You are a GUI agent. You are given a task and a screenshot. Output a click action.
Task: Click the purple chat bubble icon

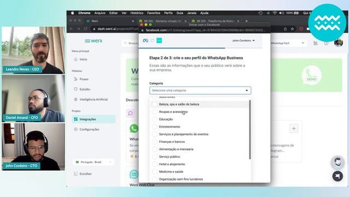click(x=130, y=113)
